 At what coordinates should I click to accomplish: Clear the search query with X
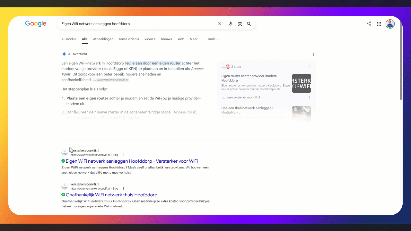tap(220, 24)
